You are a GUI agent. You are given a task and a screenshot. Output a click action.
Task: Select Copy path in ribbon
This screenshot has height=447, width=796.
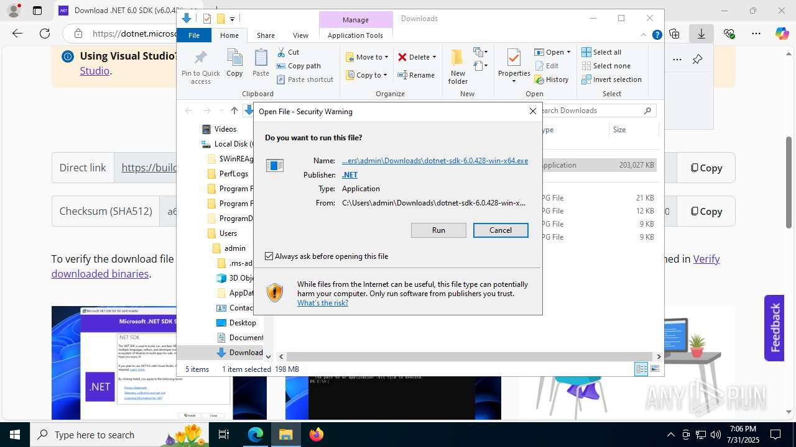tap(298, 66)
